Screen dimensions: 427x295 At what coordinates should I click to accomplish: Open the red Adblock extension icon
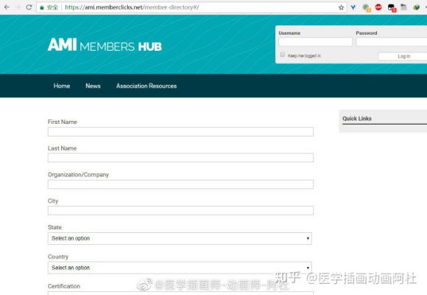[378, 7]
